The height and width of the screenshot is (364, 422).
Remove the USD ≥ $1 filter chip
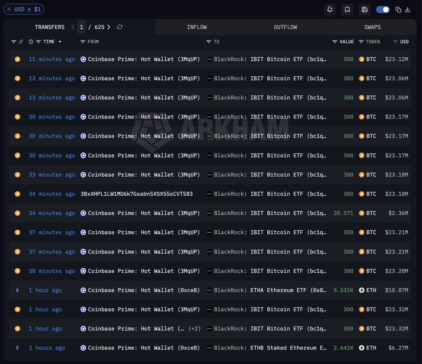point(9,9)
